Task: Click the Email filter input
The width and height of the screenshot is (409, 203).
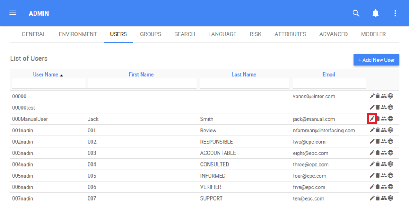Action: click(x=329, y=83)
